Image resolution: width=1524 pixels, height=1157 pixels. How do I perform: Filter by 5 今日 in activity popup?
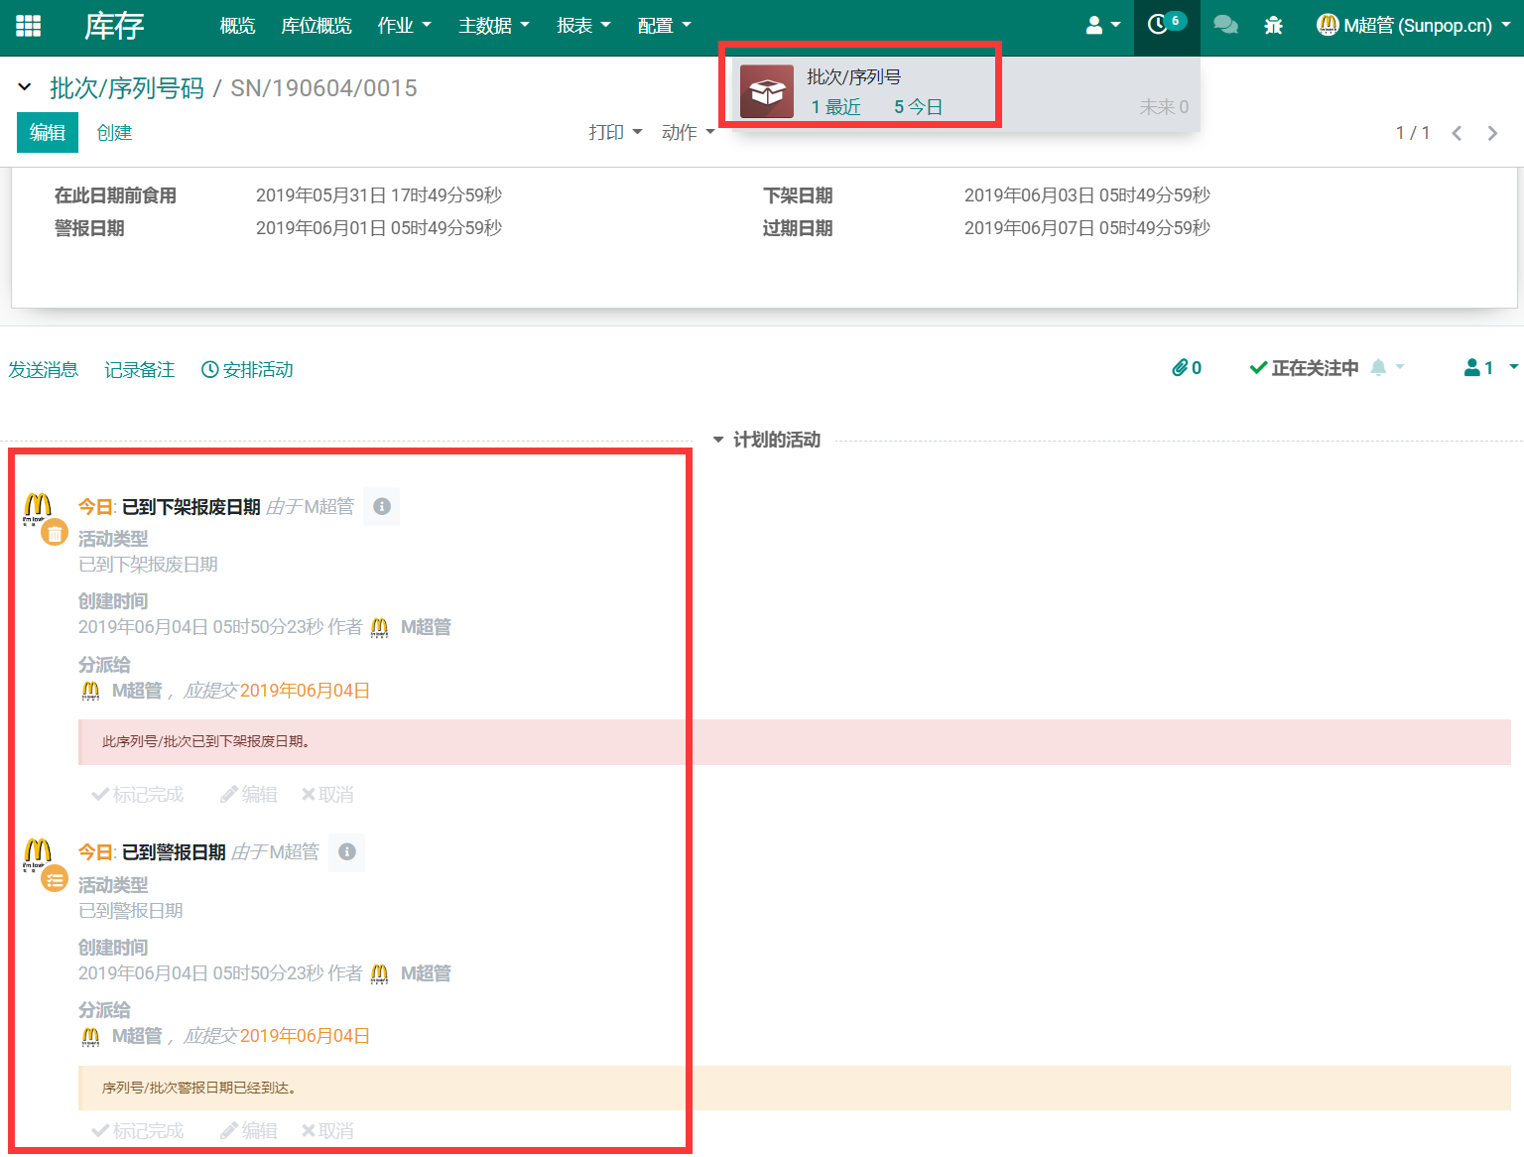coord(918,107)
